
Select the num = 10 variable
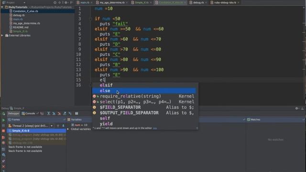pyautogui.click(x=79, y=125)
